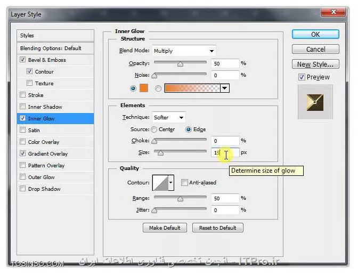358x275 pixels.
Task: Enable the Bevel & Emboss checkbox
Action: click(x=22, y=60)
